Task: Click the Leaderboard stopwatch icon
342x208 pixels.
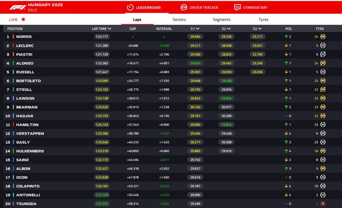Action: click(130, 7)
